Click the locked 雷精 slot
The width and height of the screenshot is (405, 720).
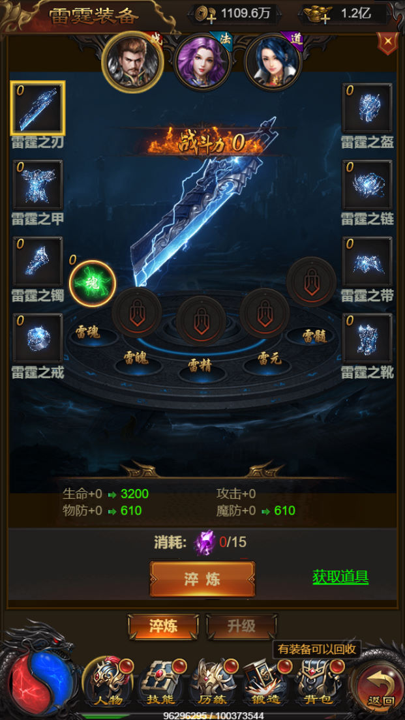point(201,320)
